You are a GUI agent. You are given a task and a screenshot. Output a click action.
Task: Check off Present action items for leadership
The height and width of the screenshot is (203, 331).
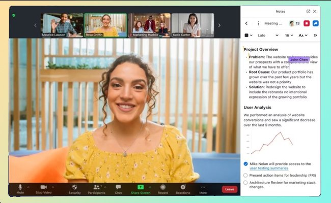pos(245,175)
